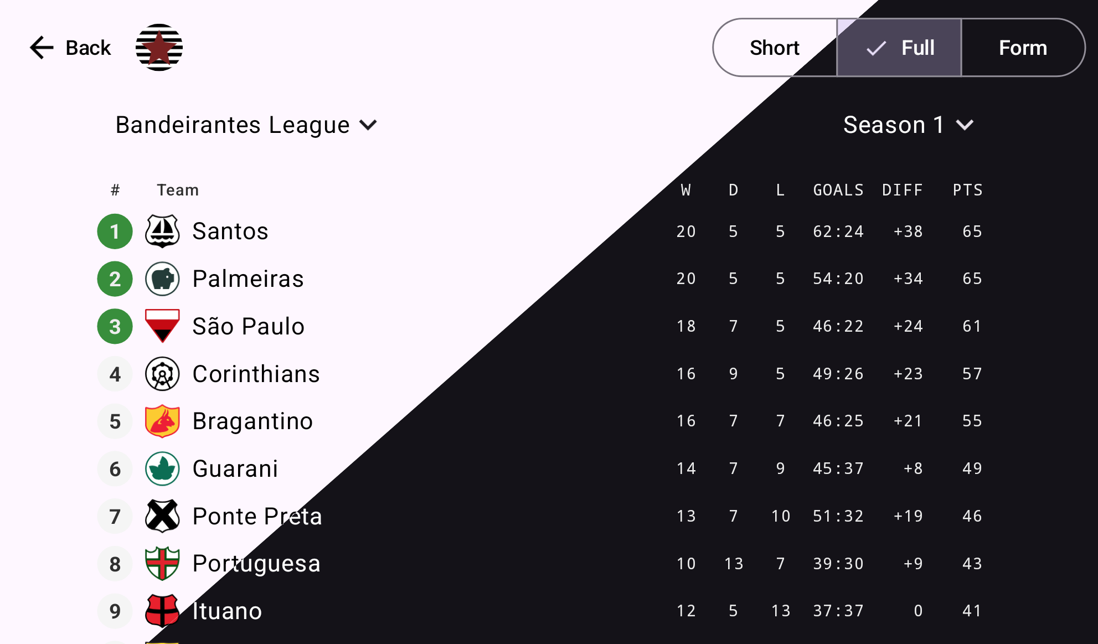Switch table view to Form
The width and height of the screenshot is (1098, 644).
(x=1023, y=48)
